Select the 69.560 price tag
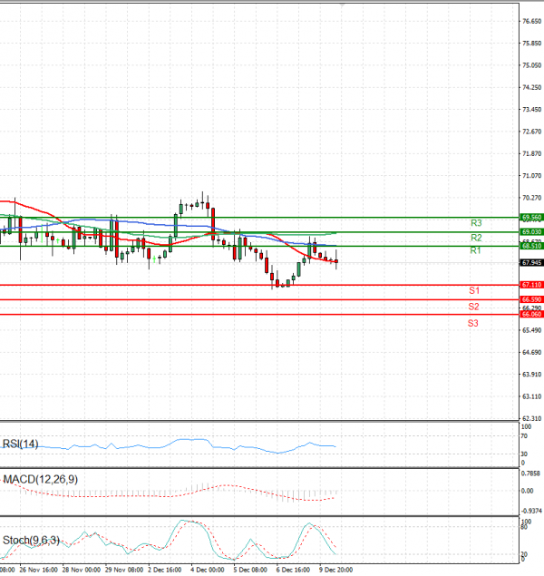 (531, 218)
